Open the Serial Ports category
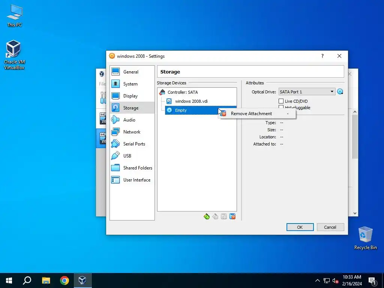384x288 pixels. click(132, 144)
